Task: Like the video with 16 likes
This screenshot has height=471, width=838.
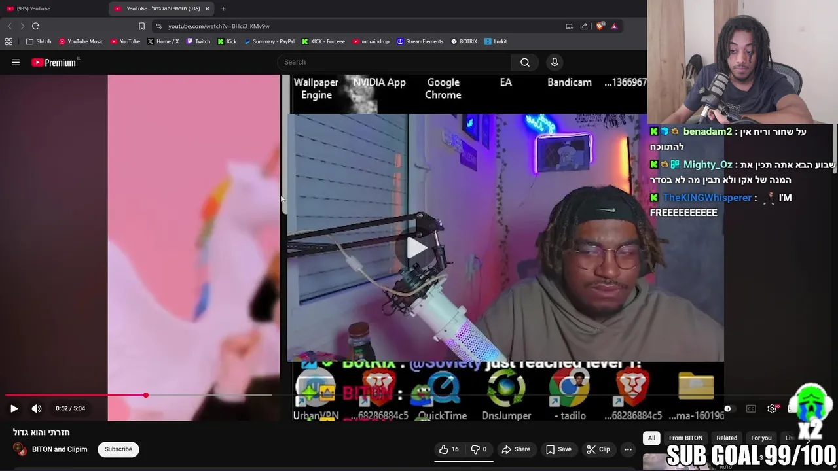Action: (448, 449)
